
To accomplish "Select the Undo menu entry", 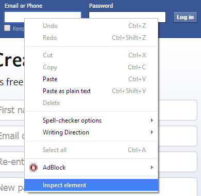I will [91, 26].
